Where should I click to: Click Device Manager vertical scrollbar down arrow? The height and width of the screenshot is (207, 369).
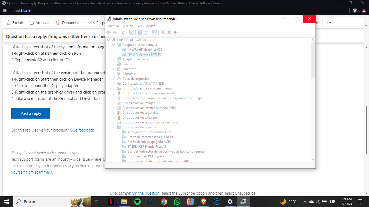(313, 159)
